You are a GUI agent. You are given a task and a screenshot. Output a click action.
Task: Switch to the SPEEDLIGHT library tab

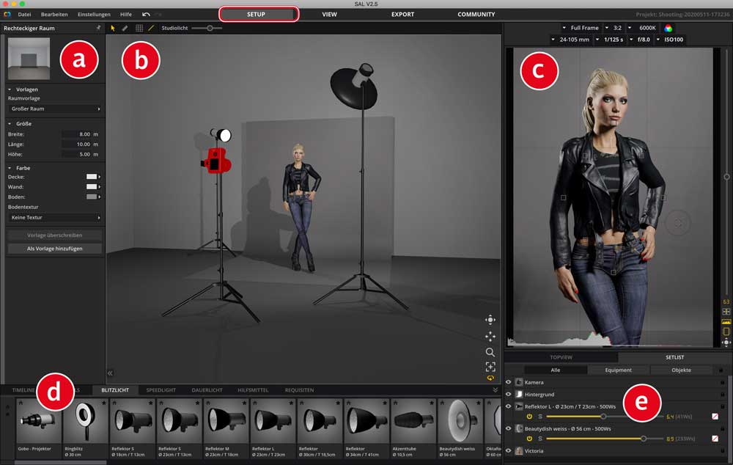(x=161, y=390)
